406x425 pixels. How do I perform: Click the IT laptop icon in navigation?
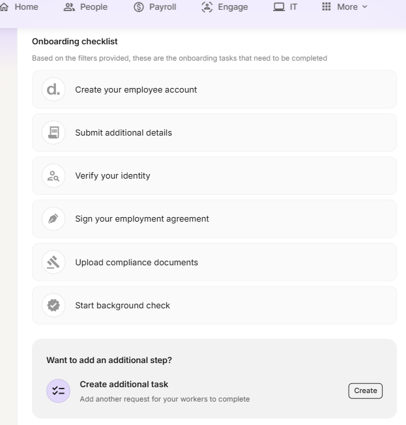click(279, 7)
